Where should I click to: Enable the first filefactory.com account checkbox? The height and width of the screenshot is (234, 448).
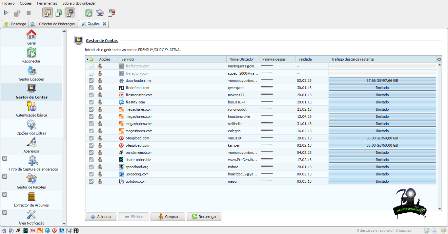point(91,66)
